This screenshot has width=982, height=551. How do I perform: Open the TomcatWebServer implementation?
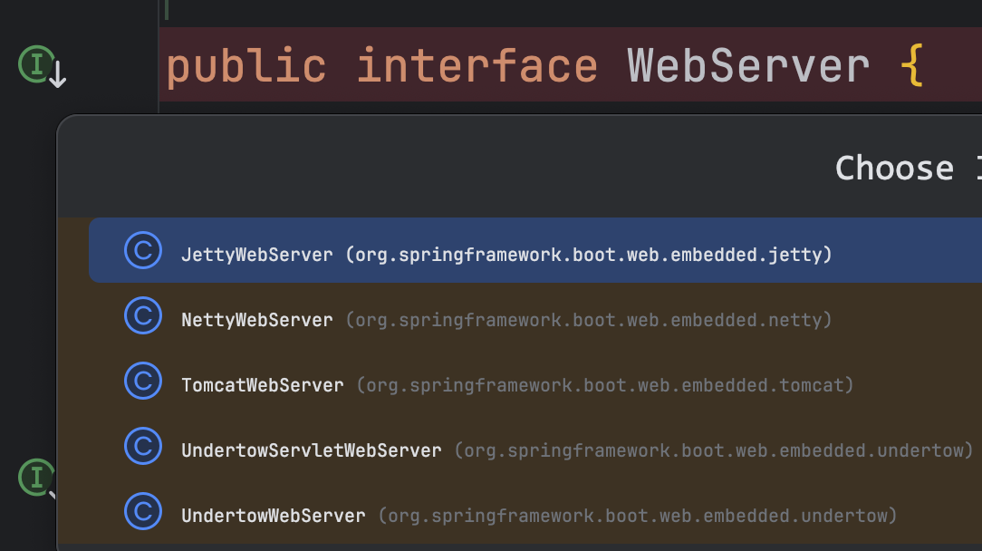[263, 385]
